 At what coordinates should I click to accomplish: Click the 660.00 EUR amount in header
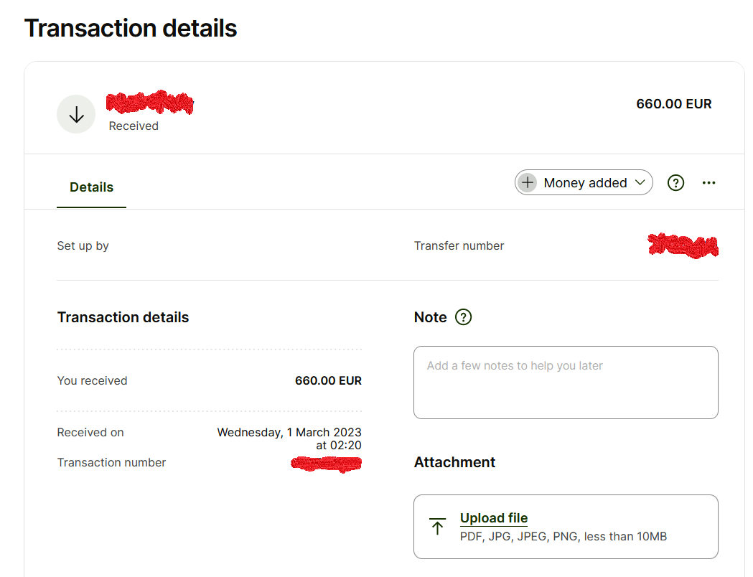pyautogui.click(x=673, y=104)
